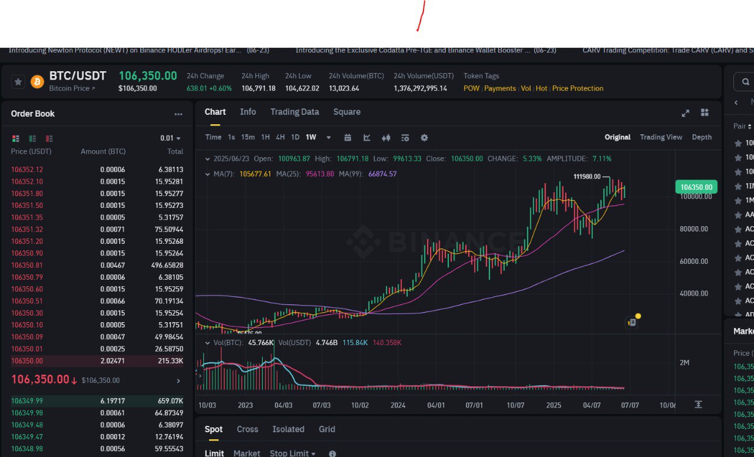Open the chart date range calendar icon
Screen dimensions: 754x457
pos(348,138)
